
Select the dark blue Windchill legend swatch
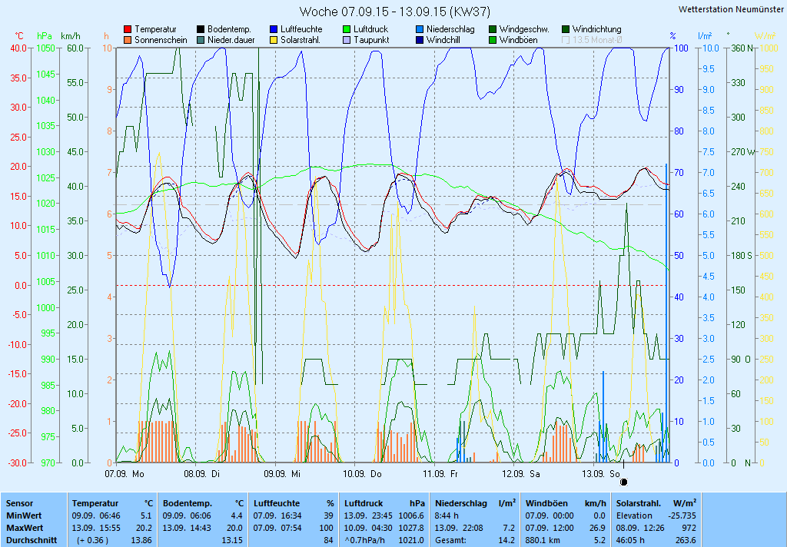[x=420, y=40]
